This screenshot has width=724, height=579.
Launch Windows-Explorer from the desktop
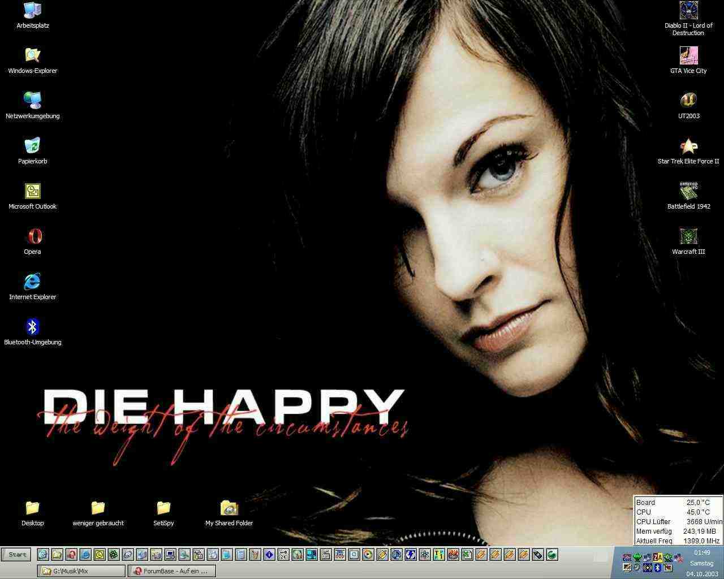(x=32, y=61)
